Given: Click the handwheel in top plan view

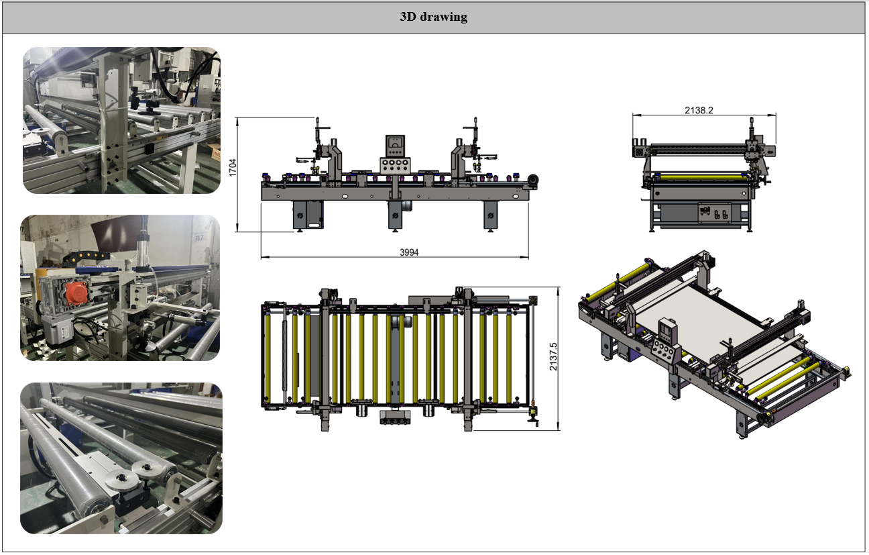Looking at the screenshot, I should tap(534, 420).
